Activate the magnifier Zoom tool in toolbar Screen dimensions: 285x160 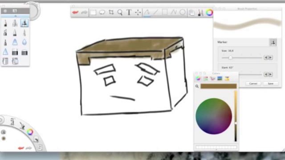120,12
